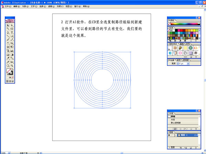Open stroke width dropdown arrow
Viewport: 206px width, 154px height.
tap(188, 64)
